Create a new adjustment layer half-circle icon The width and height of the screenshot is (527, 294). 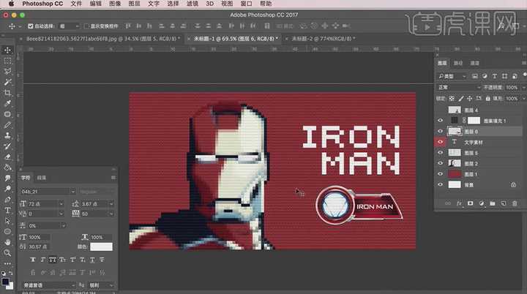[482, 203]
